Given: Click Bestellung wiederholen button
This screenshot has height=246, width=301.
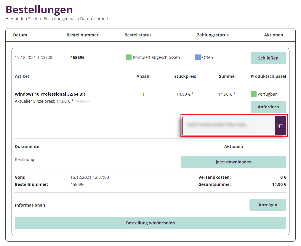Looking at the screenshot, I should [x=150, y=223].
